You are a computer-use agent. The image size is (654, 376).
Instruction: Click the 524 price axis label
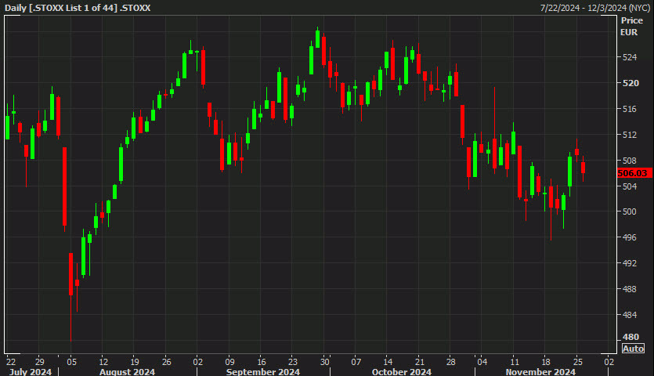(x=630, y=57)
